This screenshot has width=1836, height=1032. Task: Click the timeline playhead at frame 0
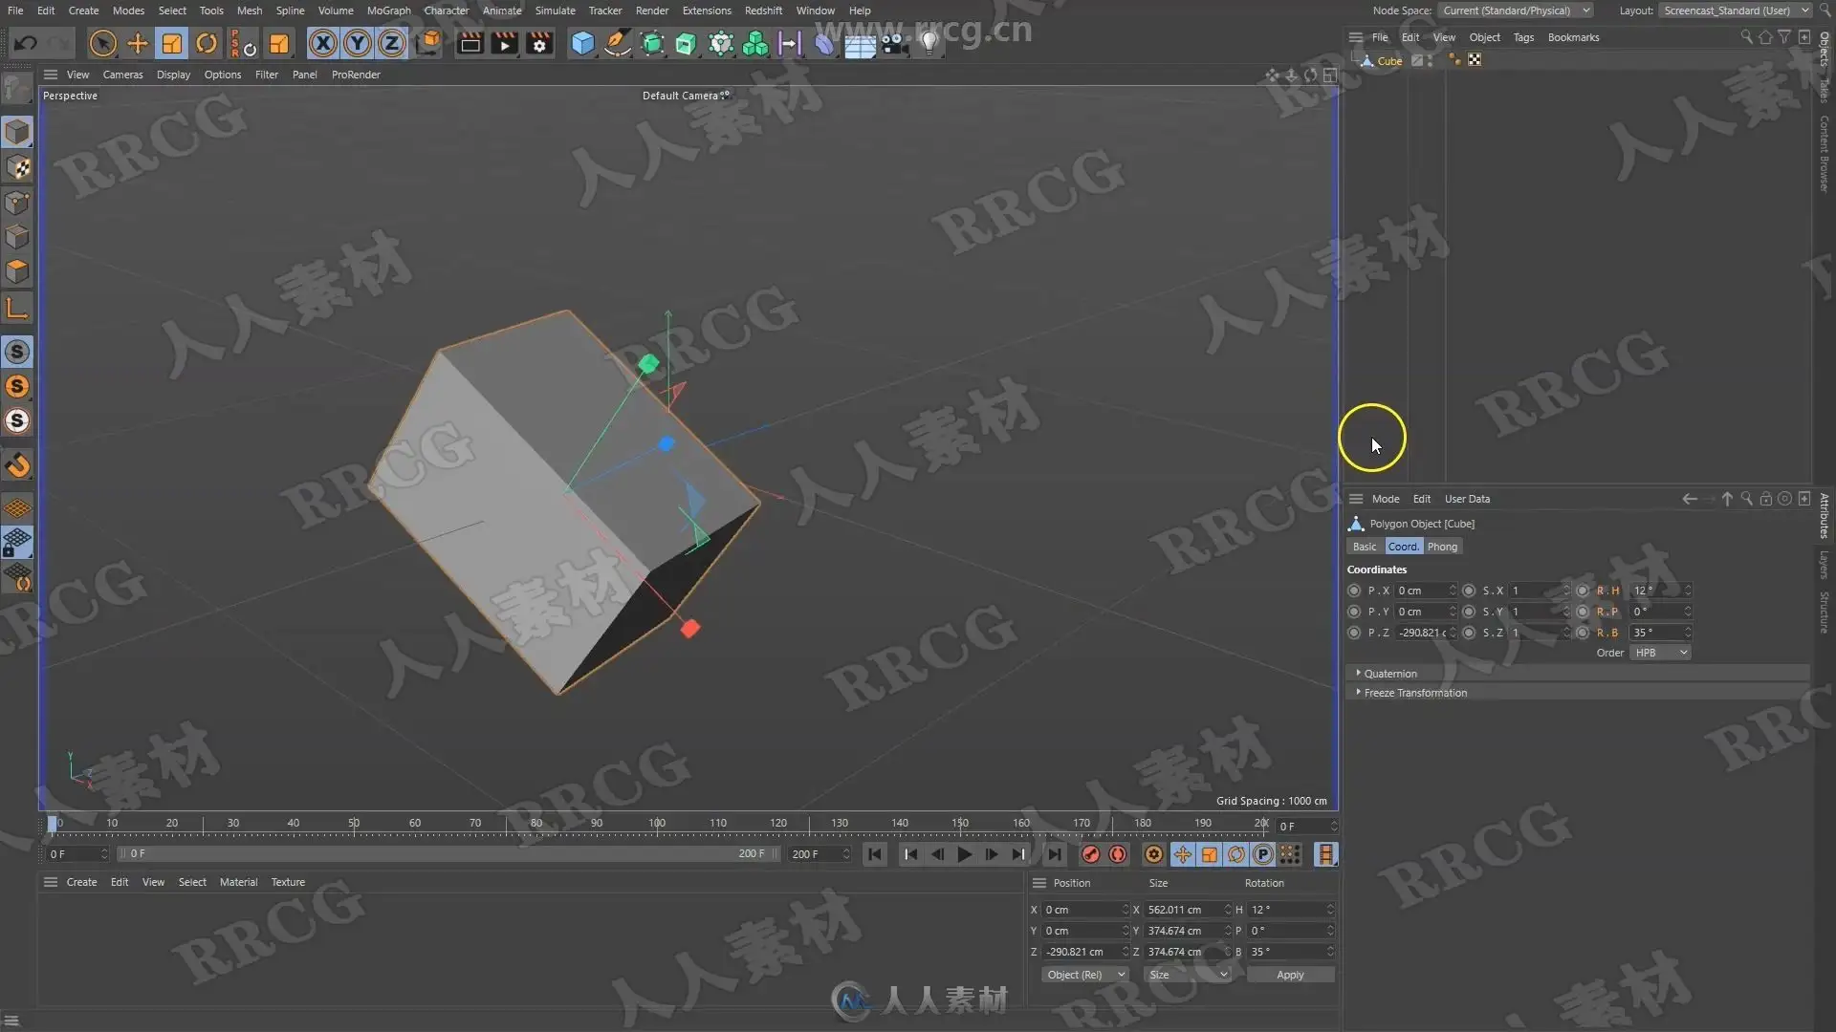(53, 824)
